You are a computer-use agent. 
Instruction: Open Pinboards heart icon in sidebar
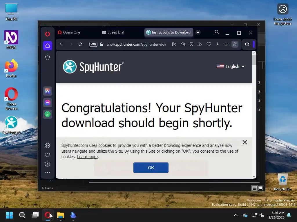[x=47, y=155]
